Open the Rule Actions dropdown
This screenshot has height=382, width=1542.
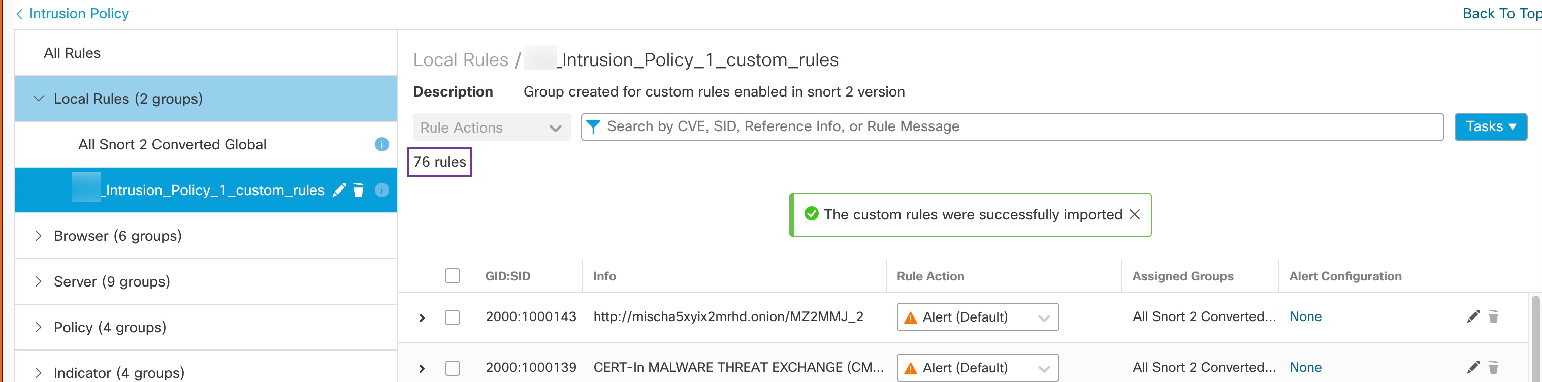tap(491, 128)
